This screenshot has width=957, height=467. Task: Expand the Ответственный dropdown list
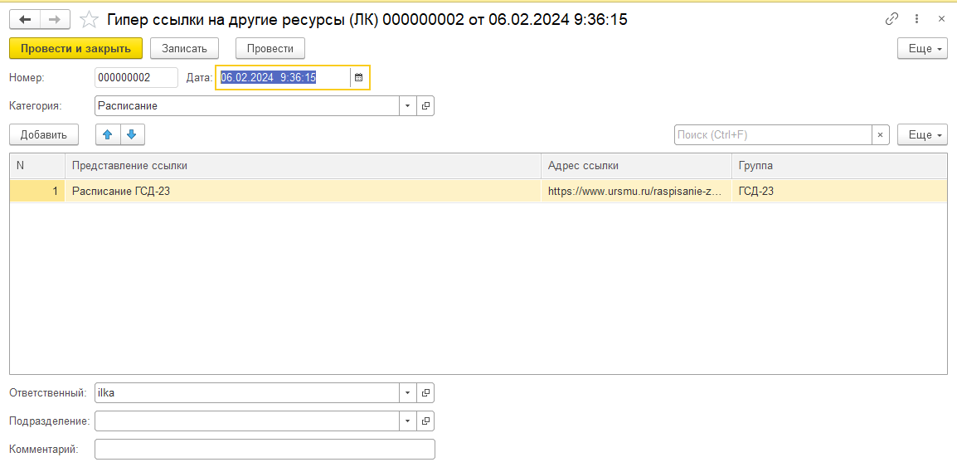[x=407, y=393]
